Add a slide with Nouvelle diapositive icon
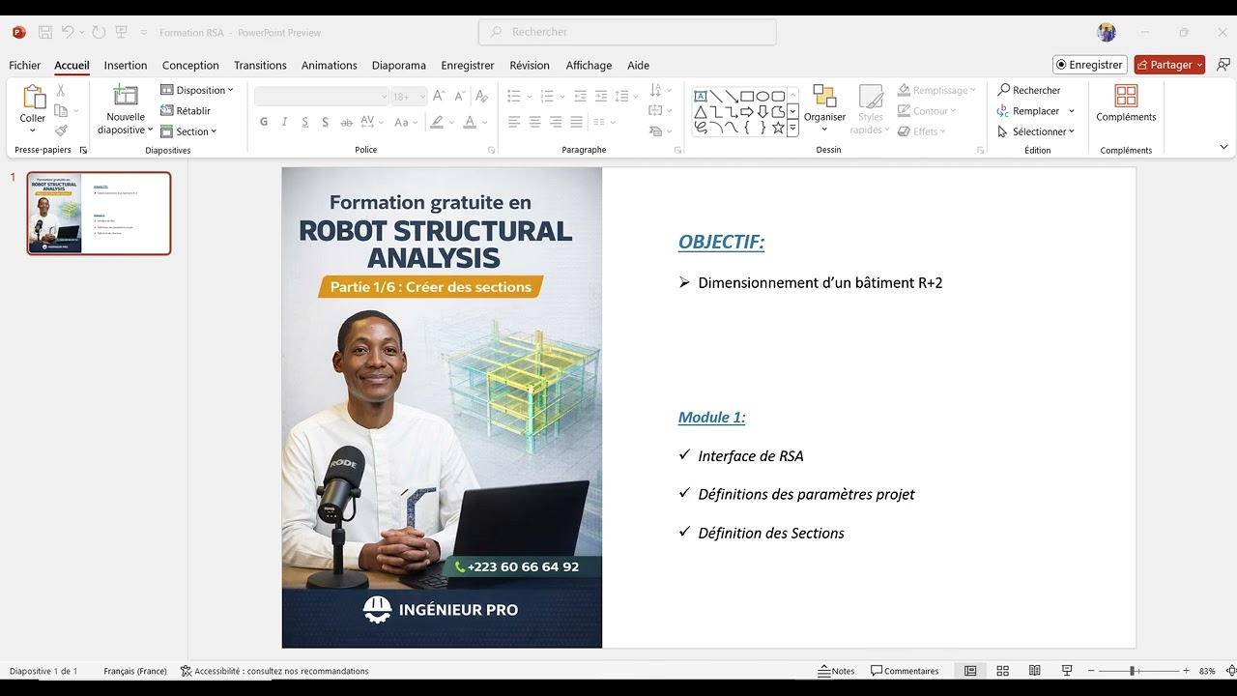Image resolution: width=1237 pixels, height=696 pixels. pyautogui.click(x=126, y=96)
